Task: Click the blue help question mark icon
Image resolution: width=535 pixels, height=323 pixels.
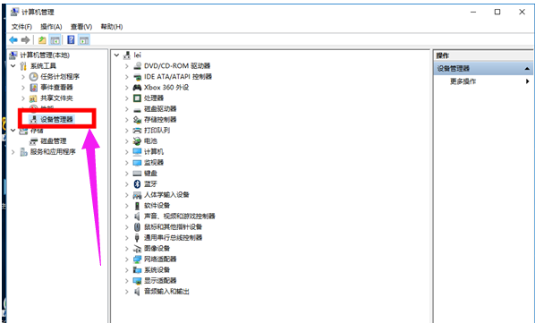Action: [71, 40]
